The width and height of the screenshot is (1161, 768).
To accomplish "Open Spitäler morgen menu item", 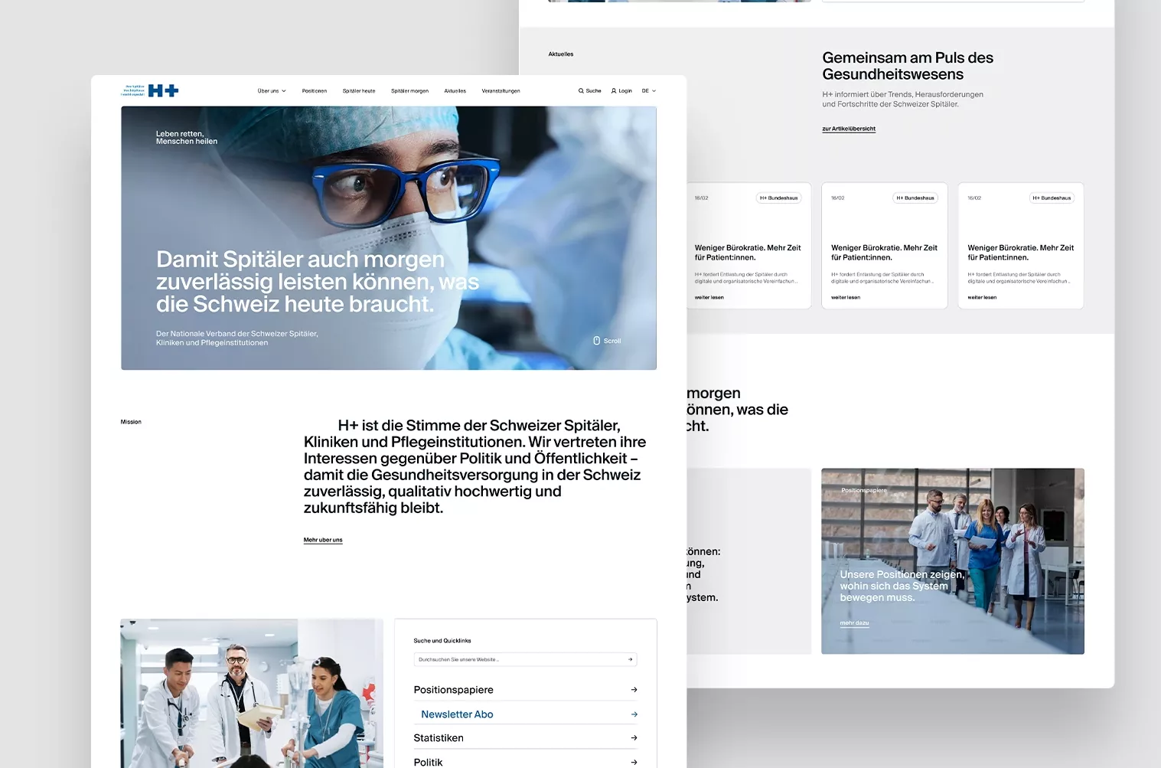I will click(409, 91).
